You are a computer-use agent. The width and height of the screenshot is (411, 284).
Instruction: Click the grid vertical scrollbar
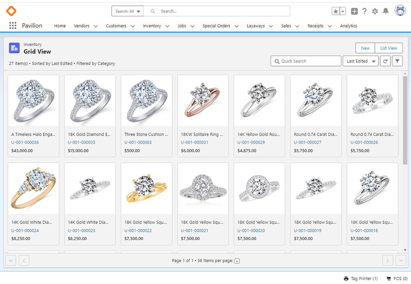[405, 120]
